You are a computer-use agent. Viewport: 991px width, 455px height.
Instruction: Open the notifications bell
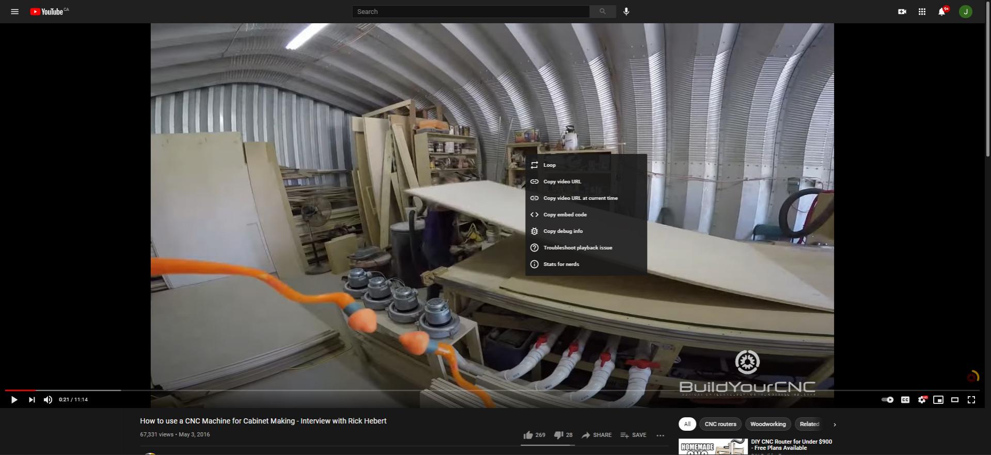[941, 12]
